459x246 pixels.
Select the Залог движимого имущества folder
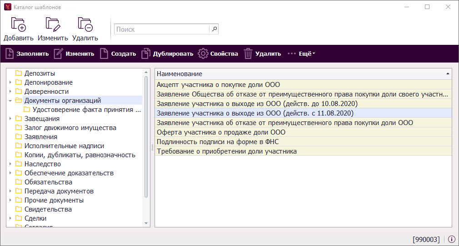coord(70,127)
